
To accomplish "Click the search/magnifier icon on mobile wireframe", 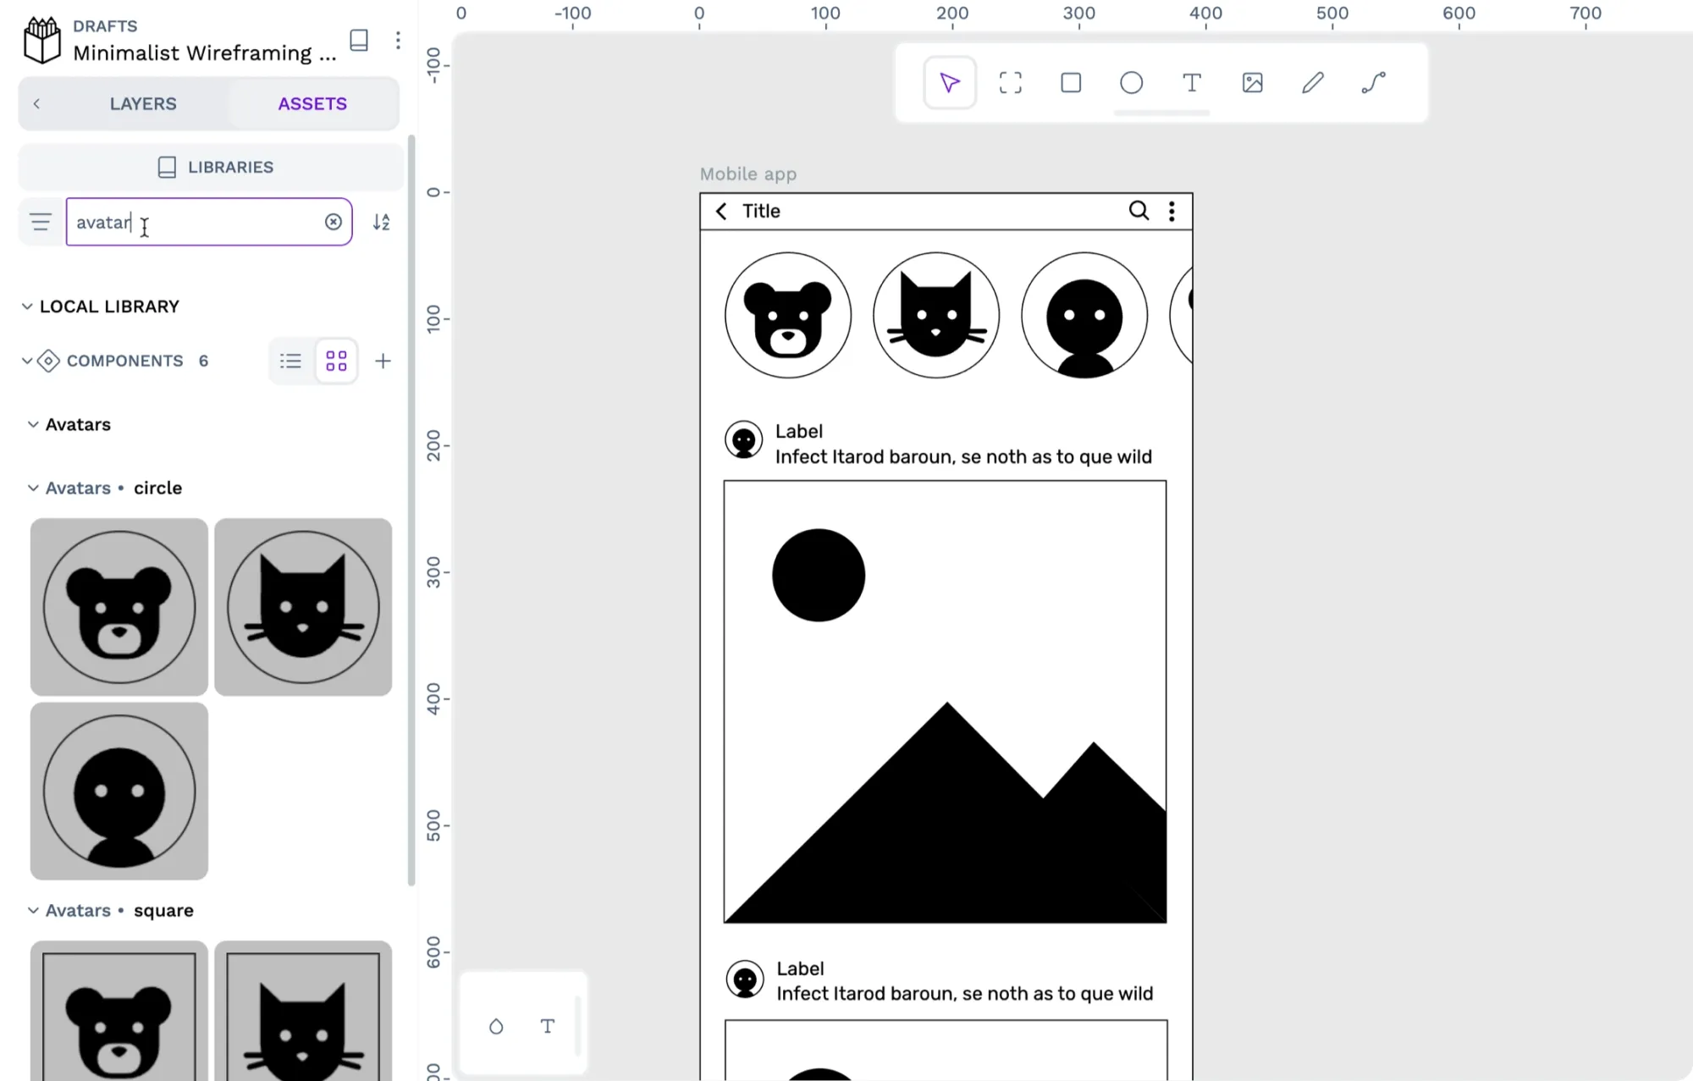I will (x=1138, y=210).
